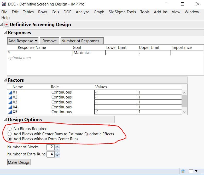Viewport: 204px width, 175px height.
Task: Decrease the Number of Extra Runs
Action: click(x=57, y=156)
